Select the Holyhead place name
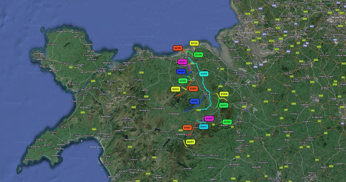The image size is (346, 182). point(39,54)
